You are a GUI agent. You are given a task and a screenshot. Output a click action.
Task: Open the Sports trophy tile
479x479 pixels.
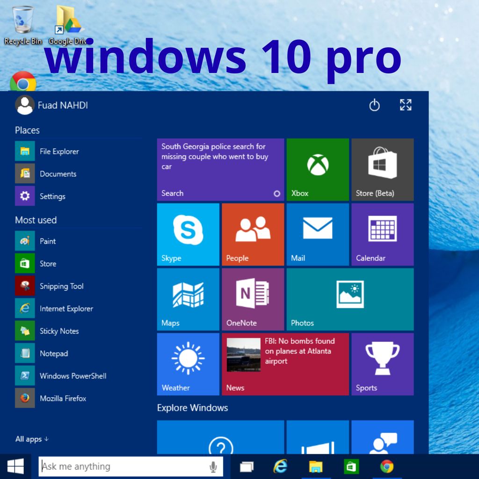382,364
